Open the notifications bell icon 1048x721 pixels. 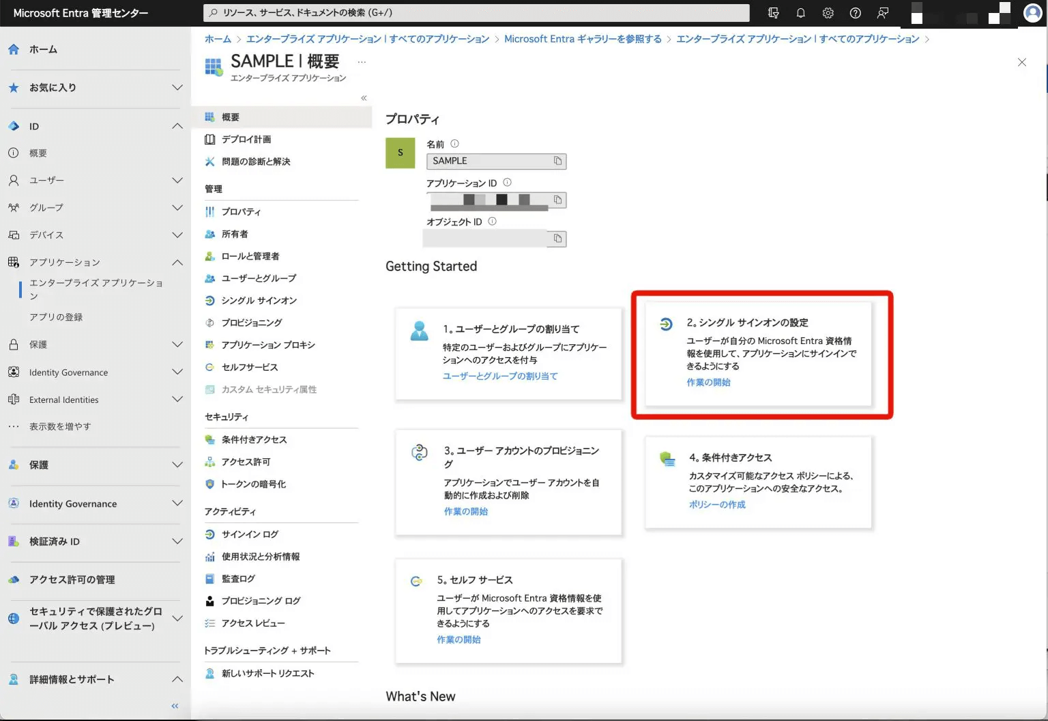coord(800,13)
